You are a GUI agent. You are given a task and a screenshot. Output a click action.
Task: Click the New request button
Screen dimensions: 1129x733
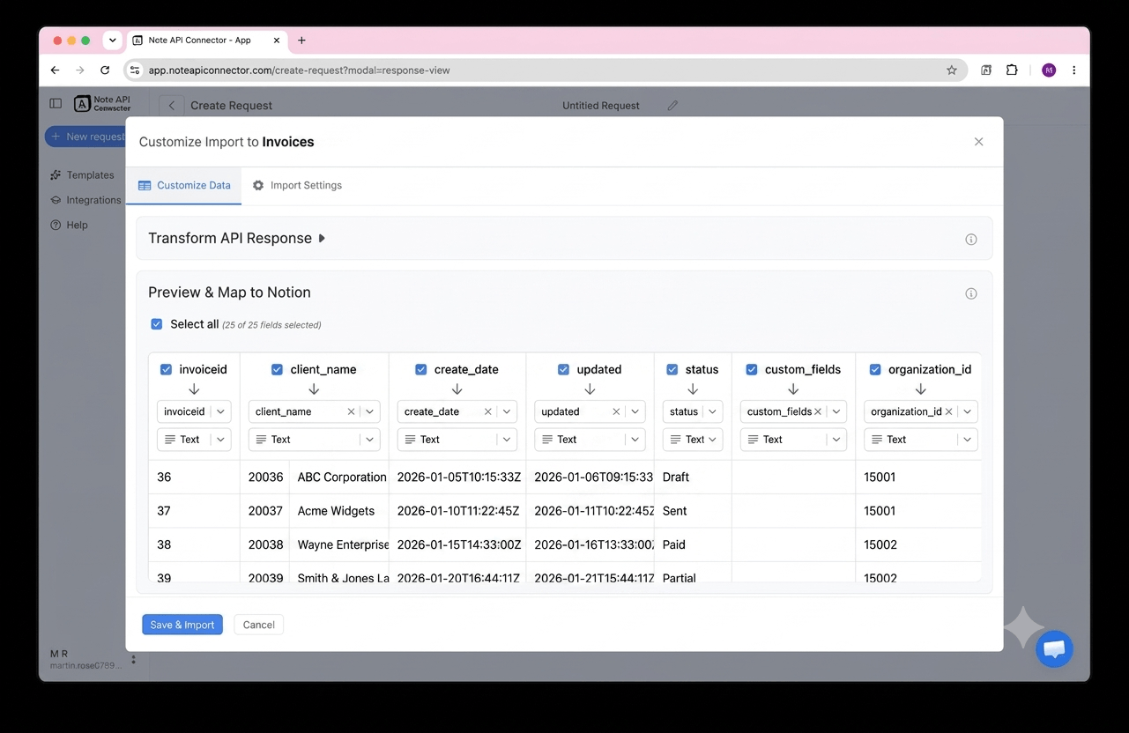[85, 137]
